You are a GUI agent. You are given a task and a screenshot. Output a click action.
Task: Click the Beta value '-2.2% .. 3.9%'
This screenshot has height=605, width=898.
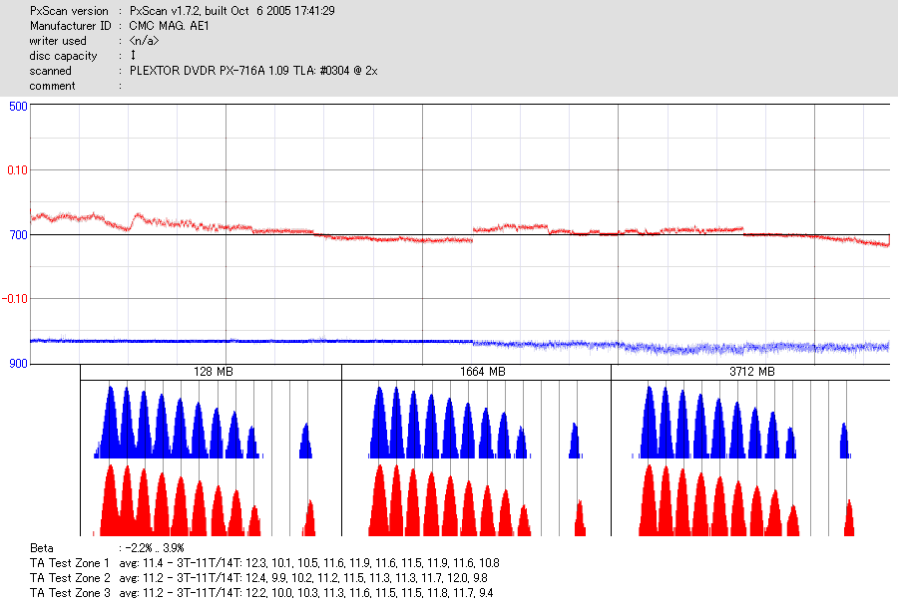pos(156,548)
